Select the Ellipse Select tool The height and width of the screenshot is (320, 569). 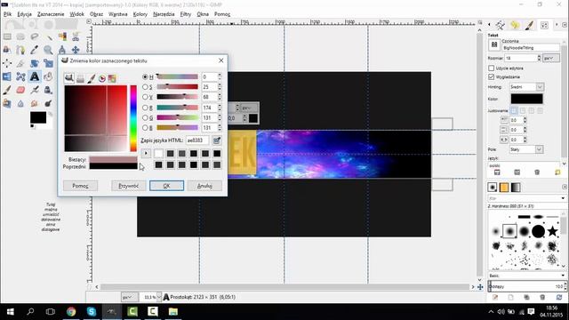(20, 36)
